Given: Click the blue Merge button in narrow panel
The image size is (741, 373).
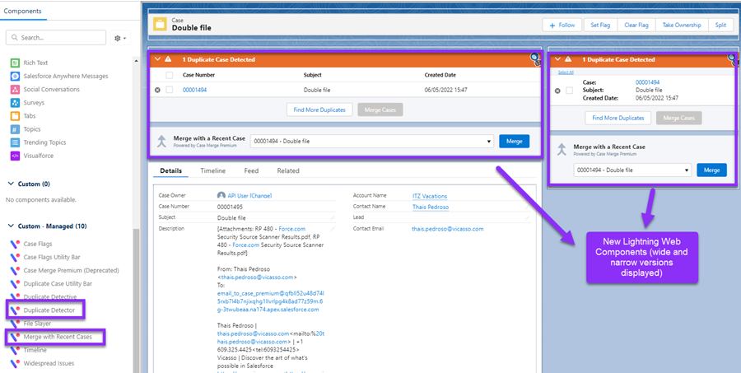Looking at the screenshot, I should tap(711, 170).
